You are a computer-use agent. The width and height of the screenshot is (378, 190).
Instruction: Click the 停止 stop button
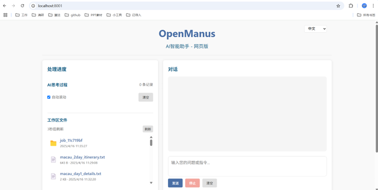(x=192, y=183)
